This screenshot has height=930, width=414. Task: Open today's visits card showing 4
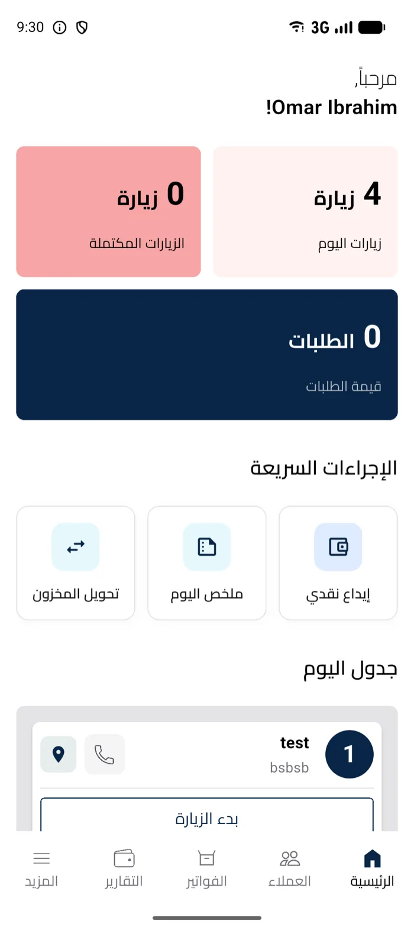tap(305, 212)
